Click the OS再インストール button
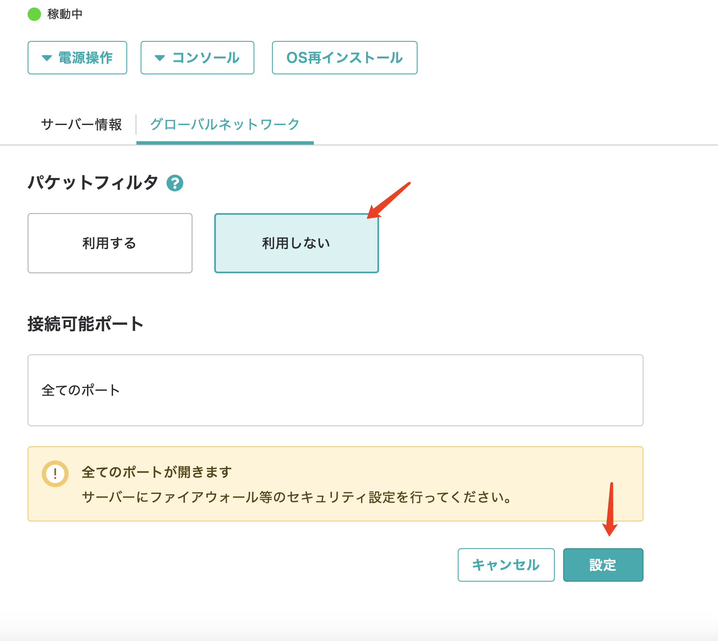This screenshot has height=641, width=718. pos(345,58)
